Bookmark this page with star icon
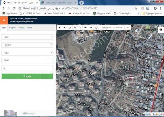Viewport: 164px width, 117px height. (136, 8)
